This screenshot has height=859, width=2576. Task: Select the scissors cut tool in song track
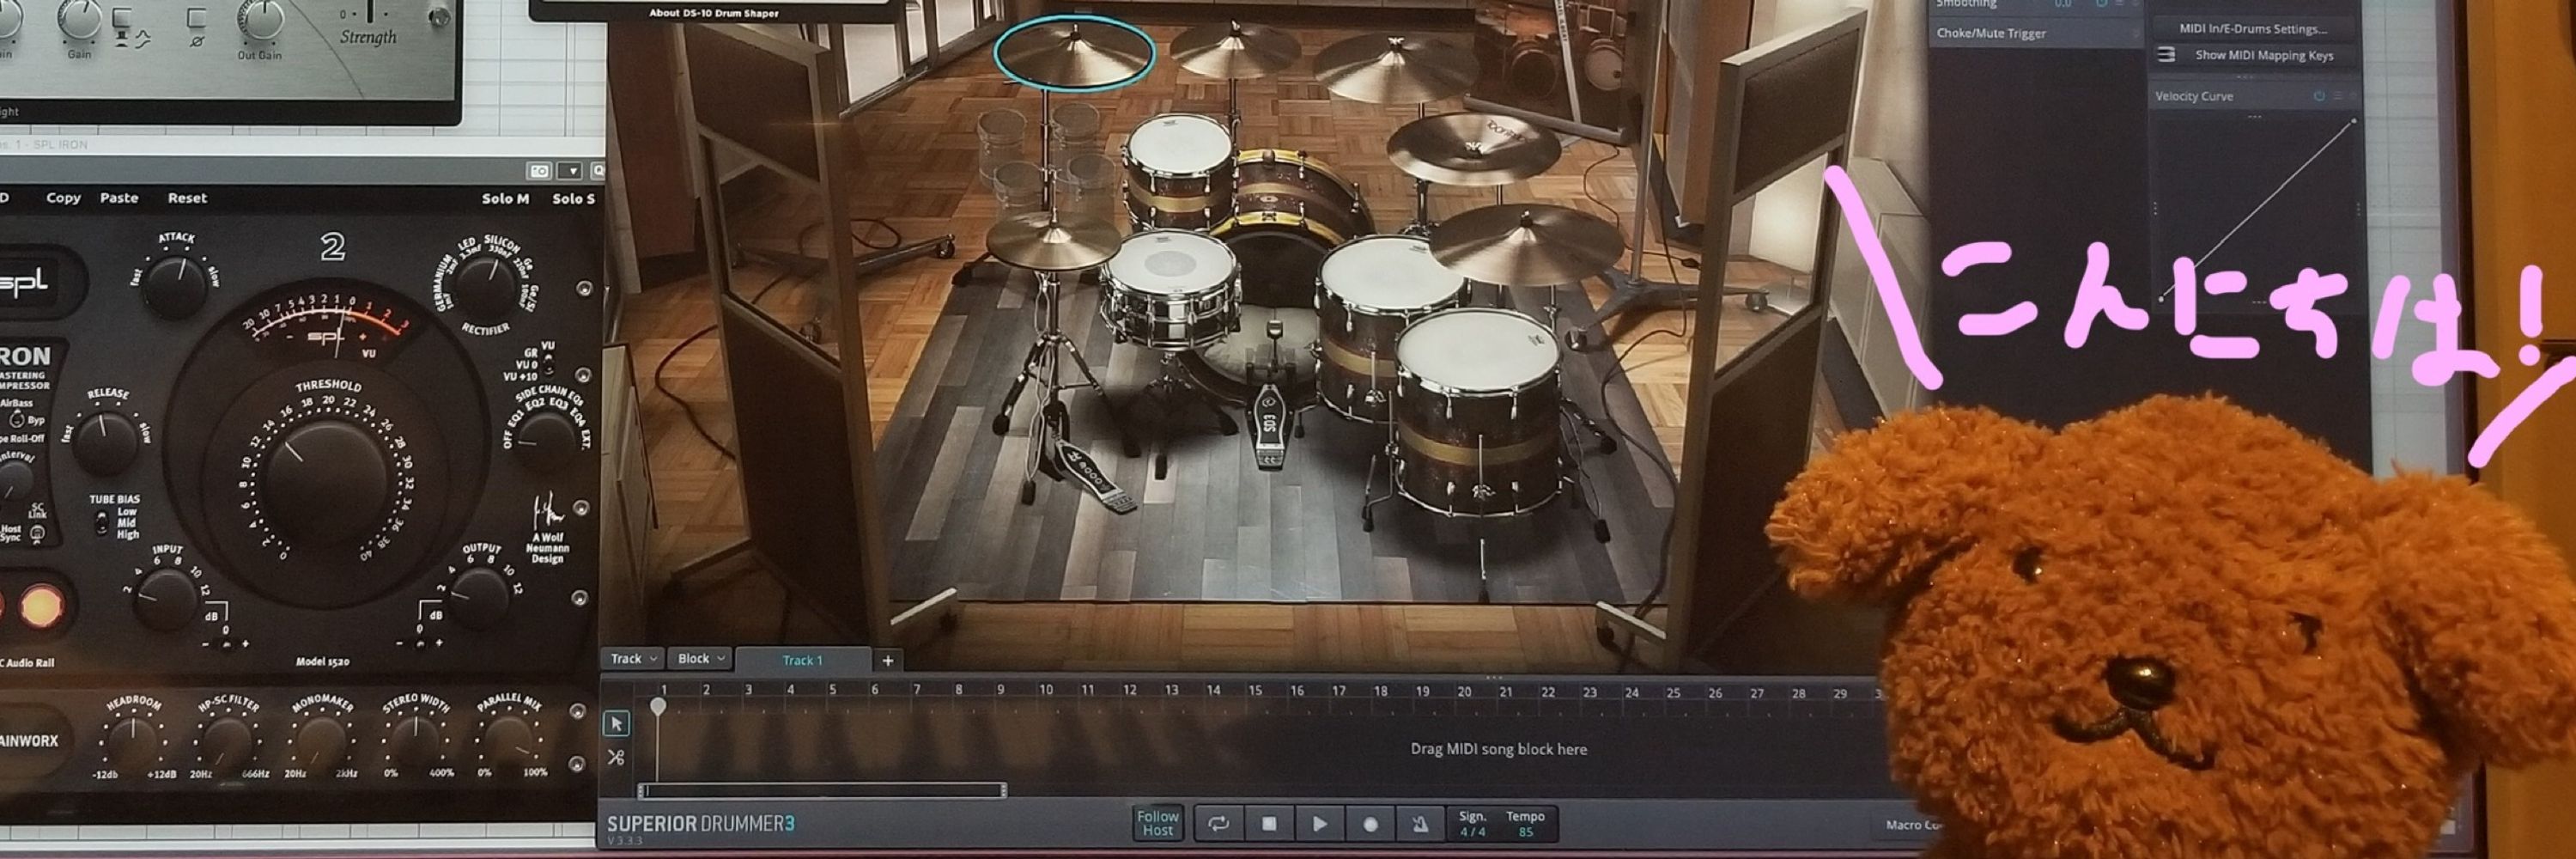click(x=616, y=758)
